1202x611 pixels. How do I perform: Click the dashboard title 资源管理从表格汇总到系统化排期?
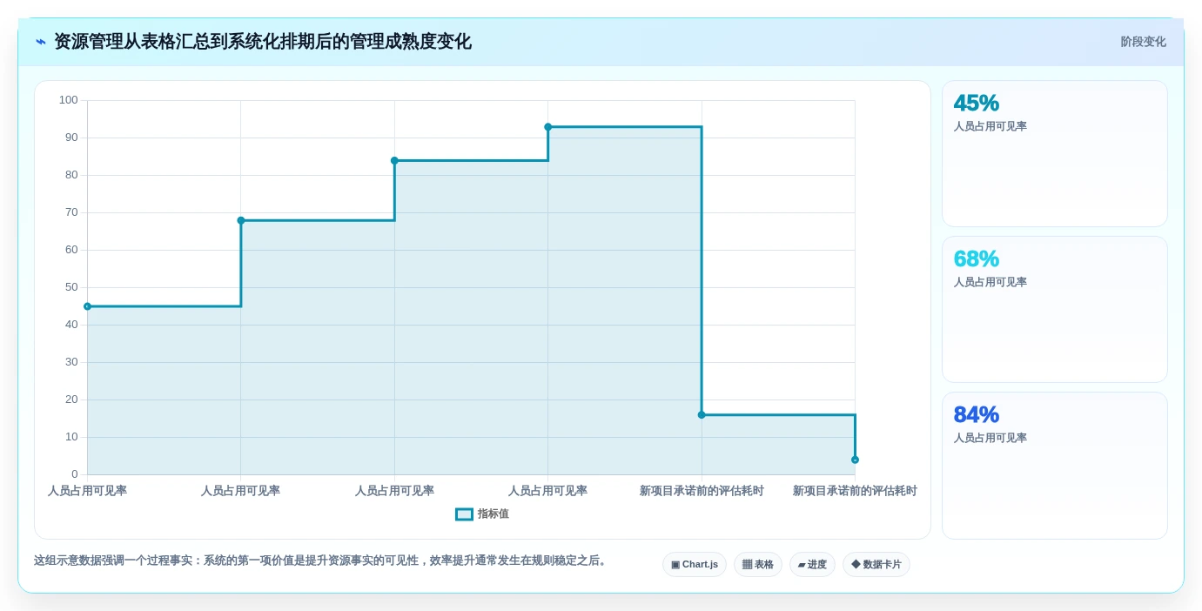[263, 42]
